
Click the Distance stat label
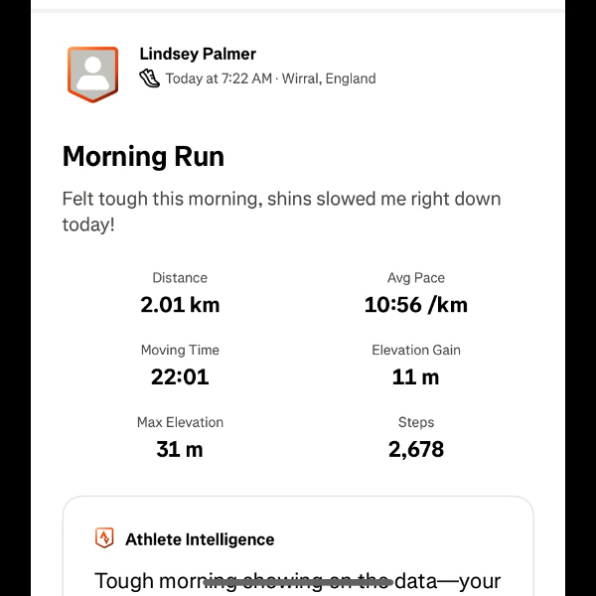click(180, 278)
